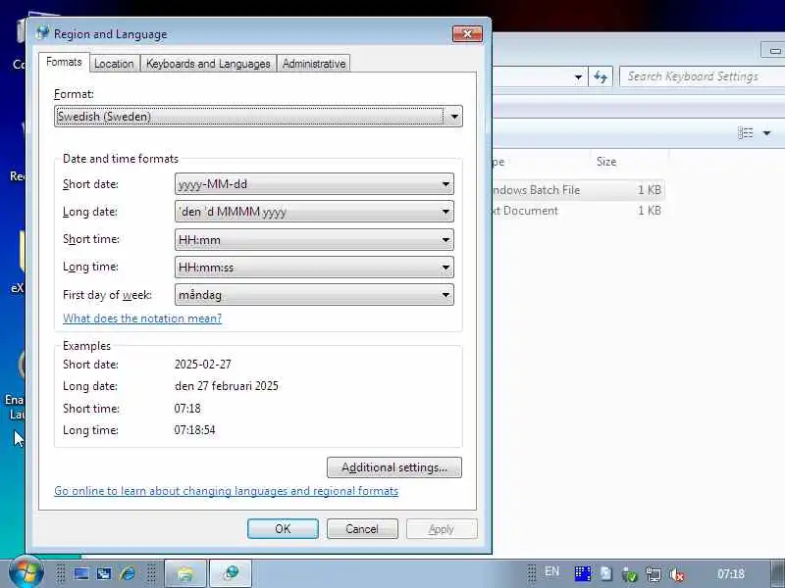785x588 pixels.
Task: Click the OK button
Action: tap(283, 529)
